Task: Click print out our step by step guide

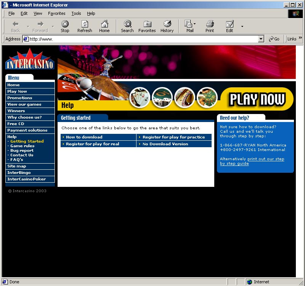Action: [252, 161]
